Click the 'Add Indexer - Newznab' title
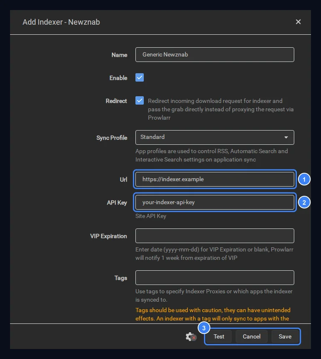 tap(61, 22)
